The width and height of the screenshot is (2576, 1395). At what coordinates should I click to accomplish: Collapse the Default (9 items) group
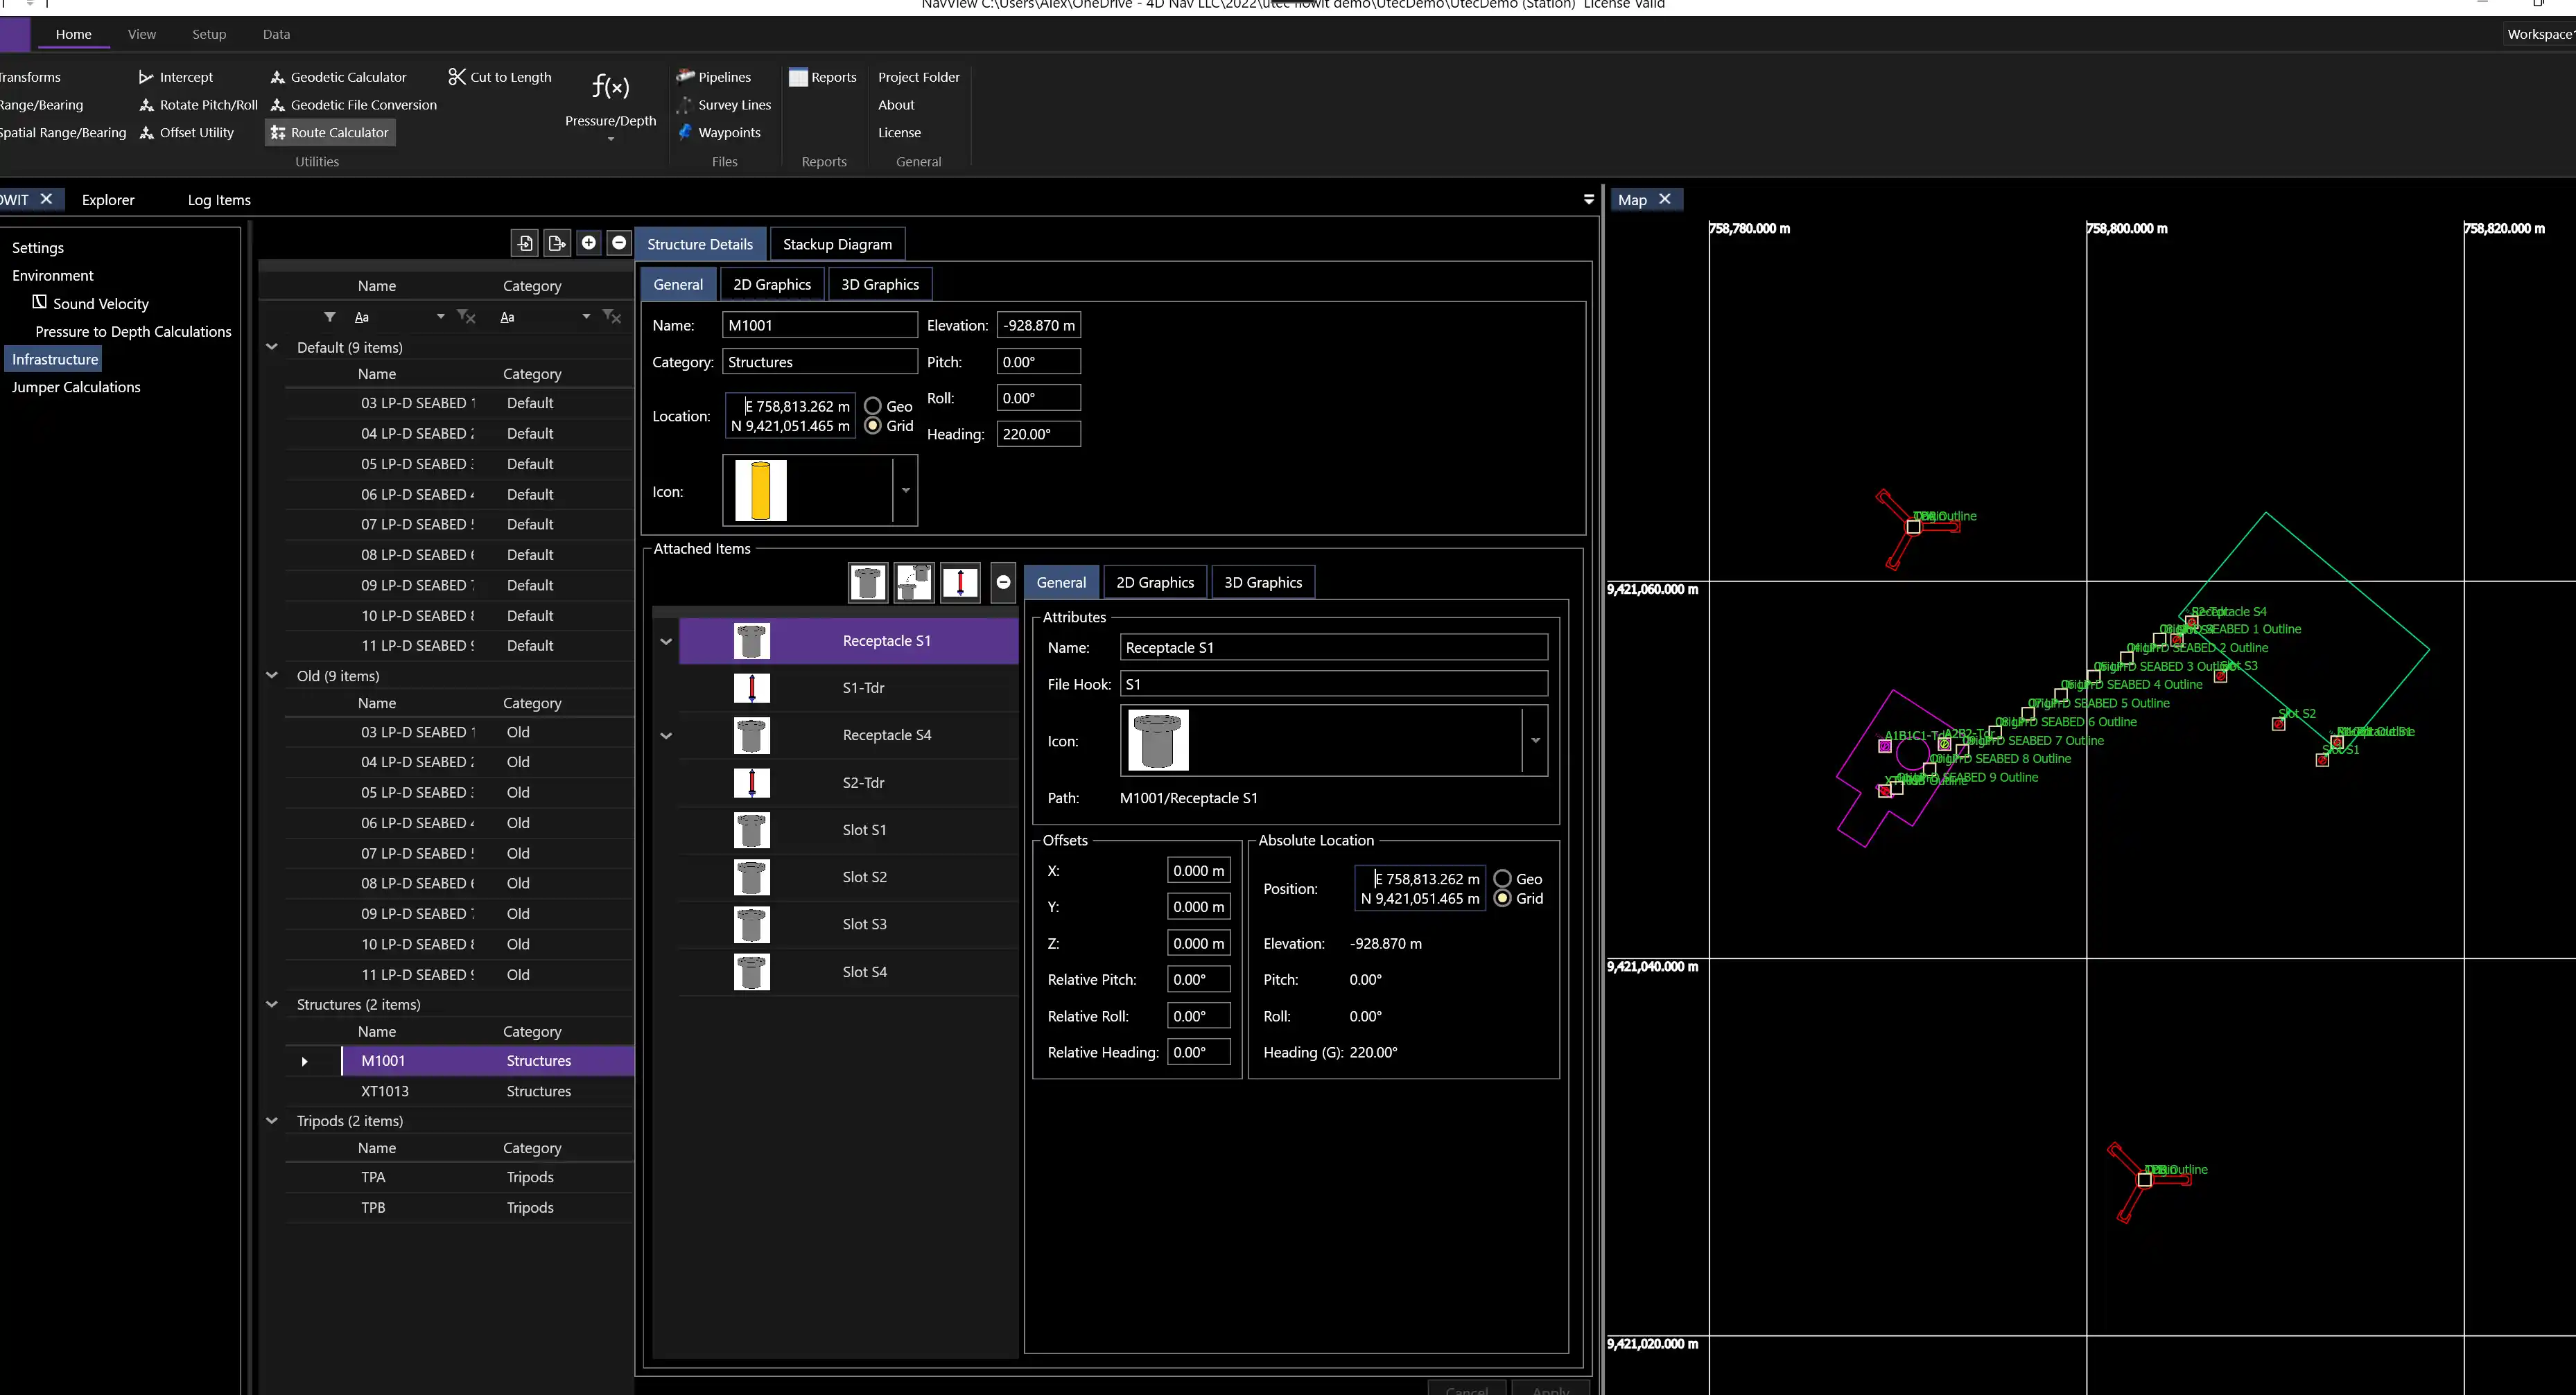[272, 347]
